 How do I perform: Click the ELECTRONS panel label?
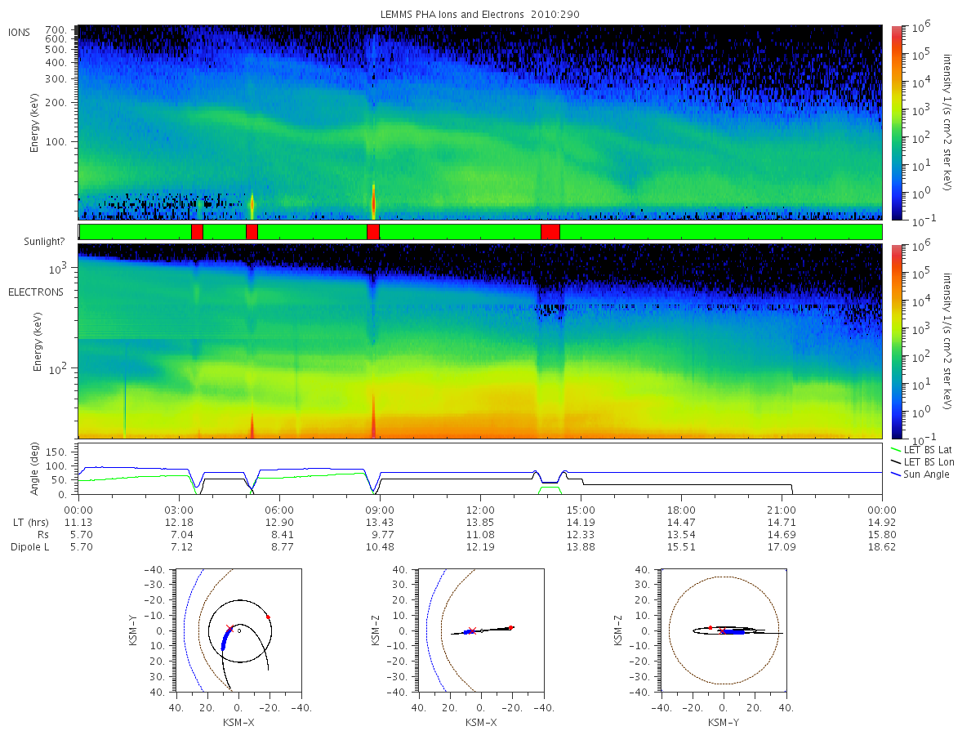coord(35,292)
